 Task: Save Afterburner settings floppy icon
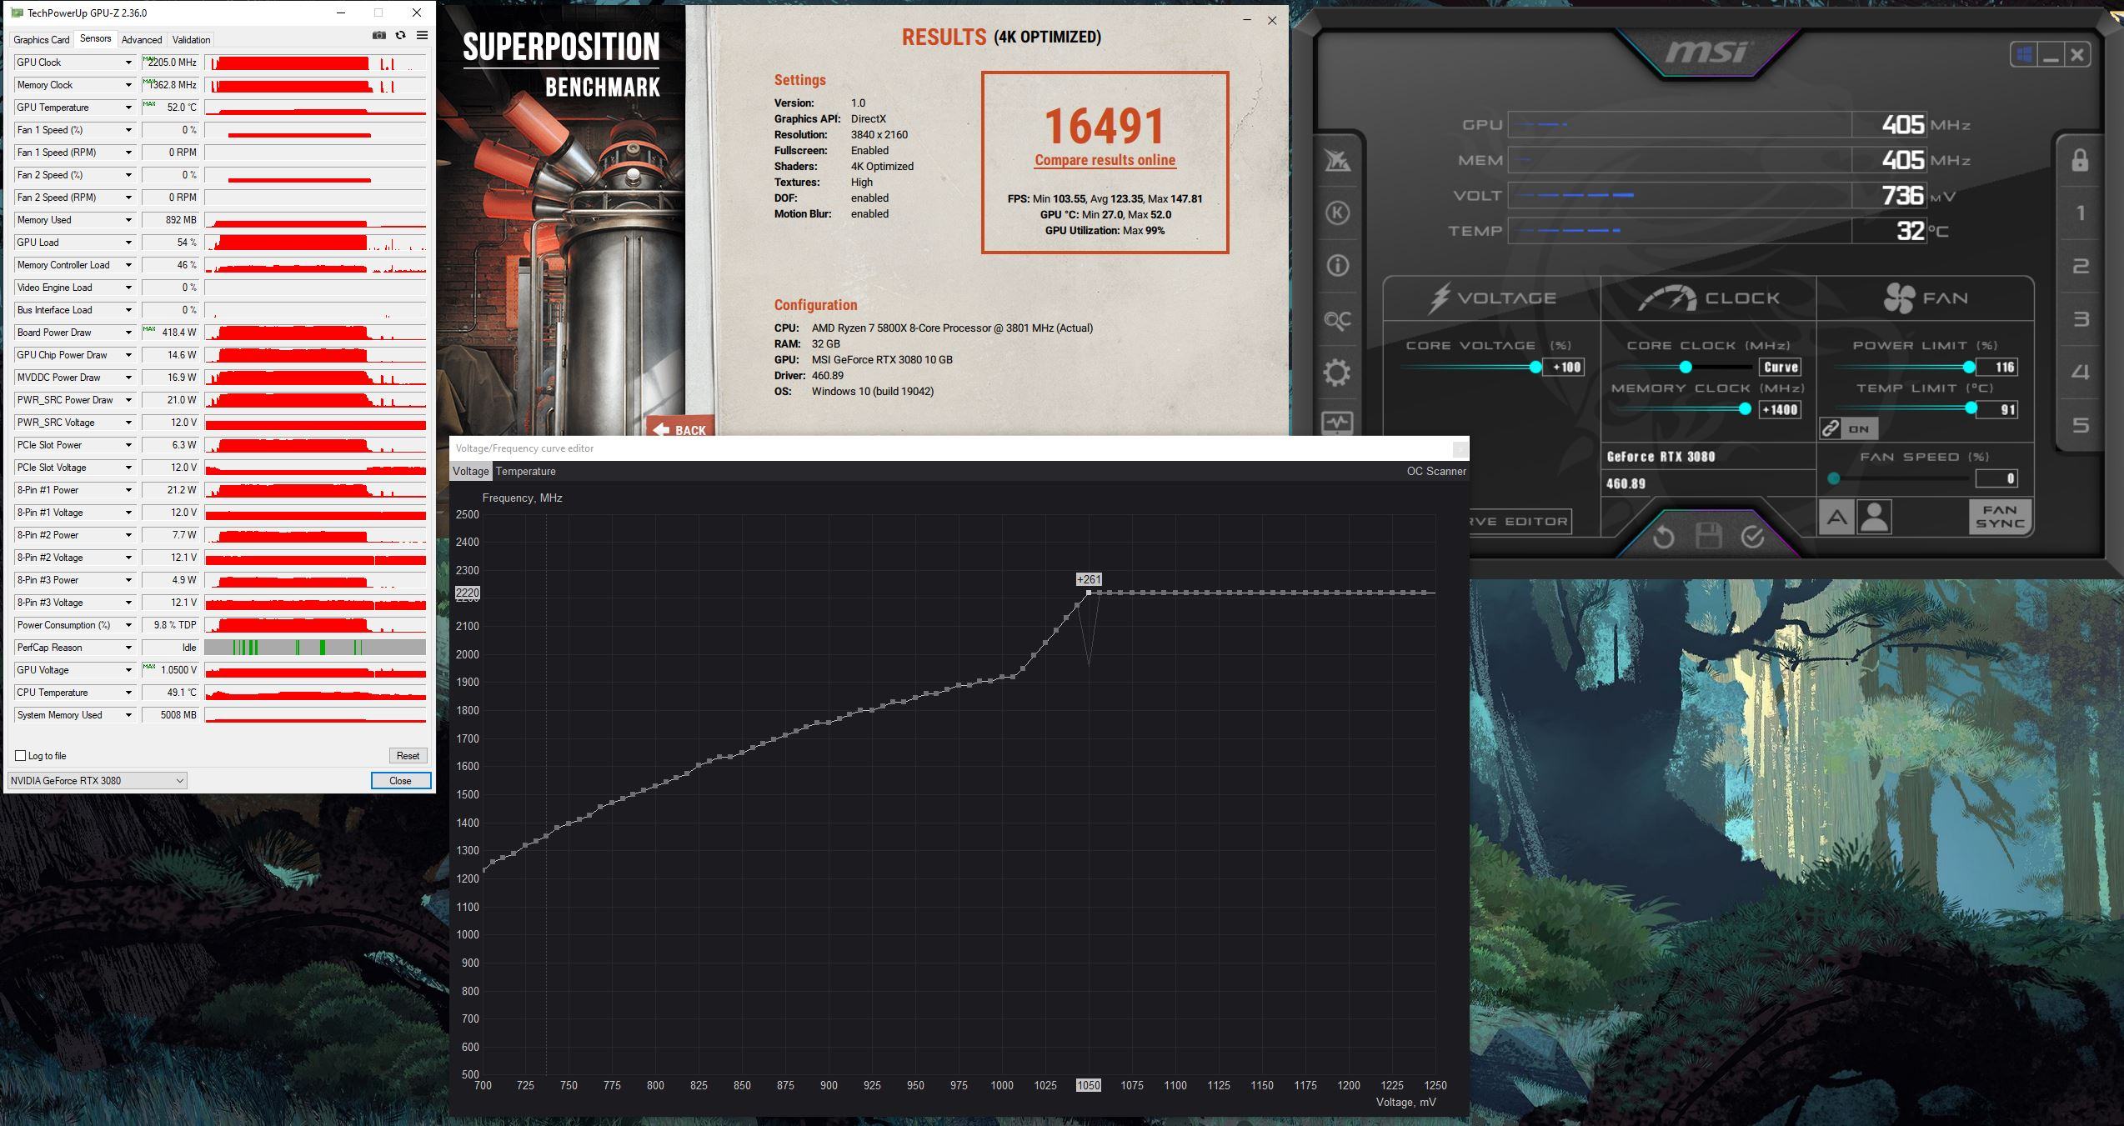coord(1708,536)
